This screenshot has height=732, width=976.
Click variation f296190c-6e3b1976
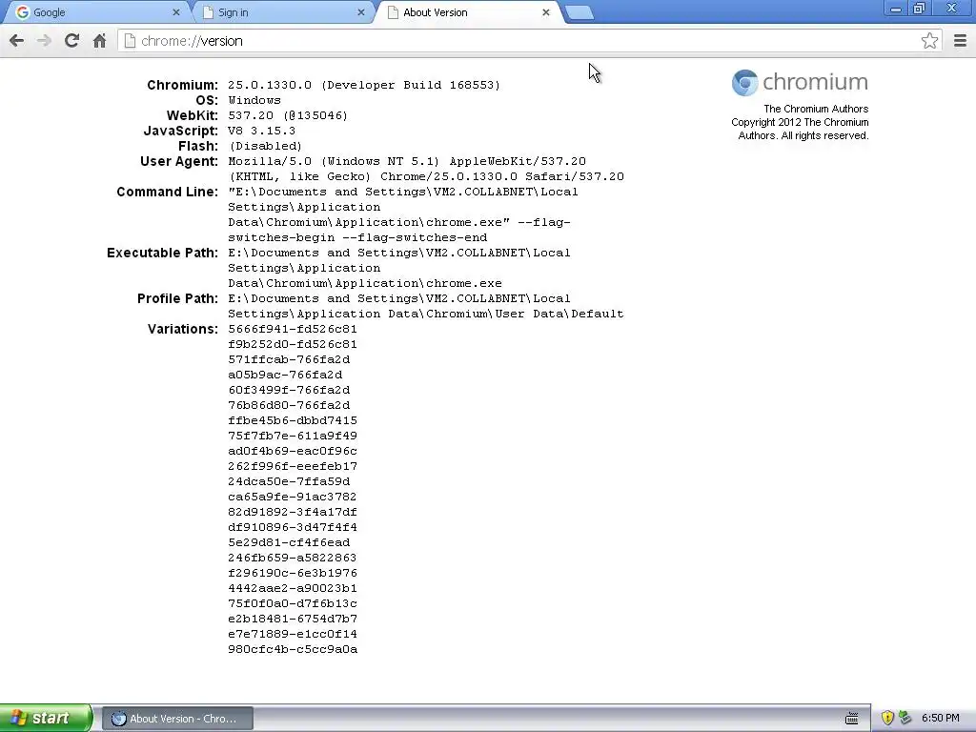tap(293, 573)
